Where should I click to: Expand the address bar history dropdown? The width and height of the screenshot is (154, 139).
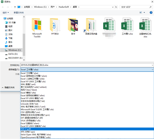click(113, 7)
